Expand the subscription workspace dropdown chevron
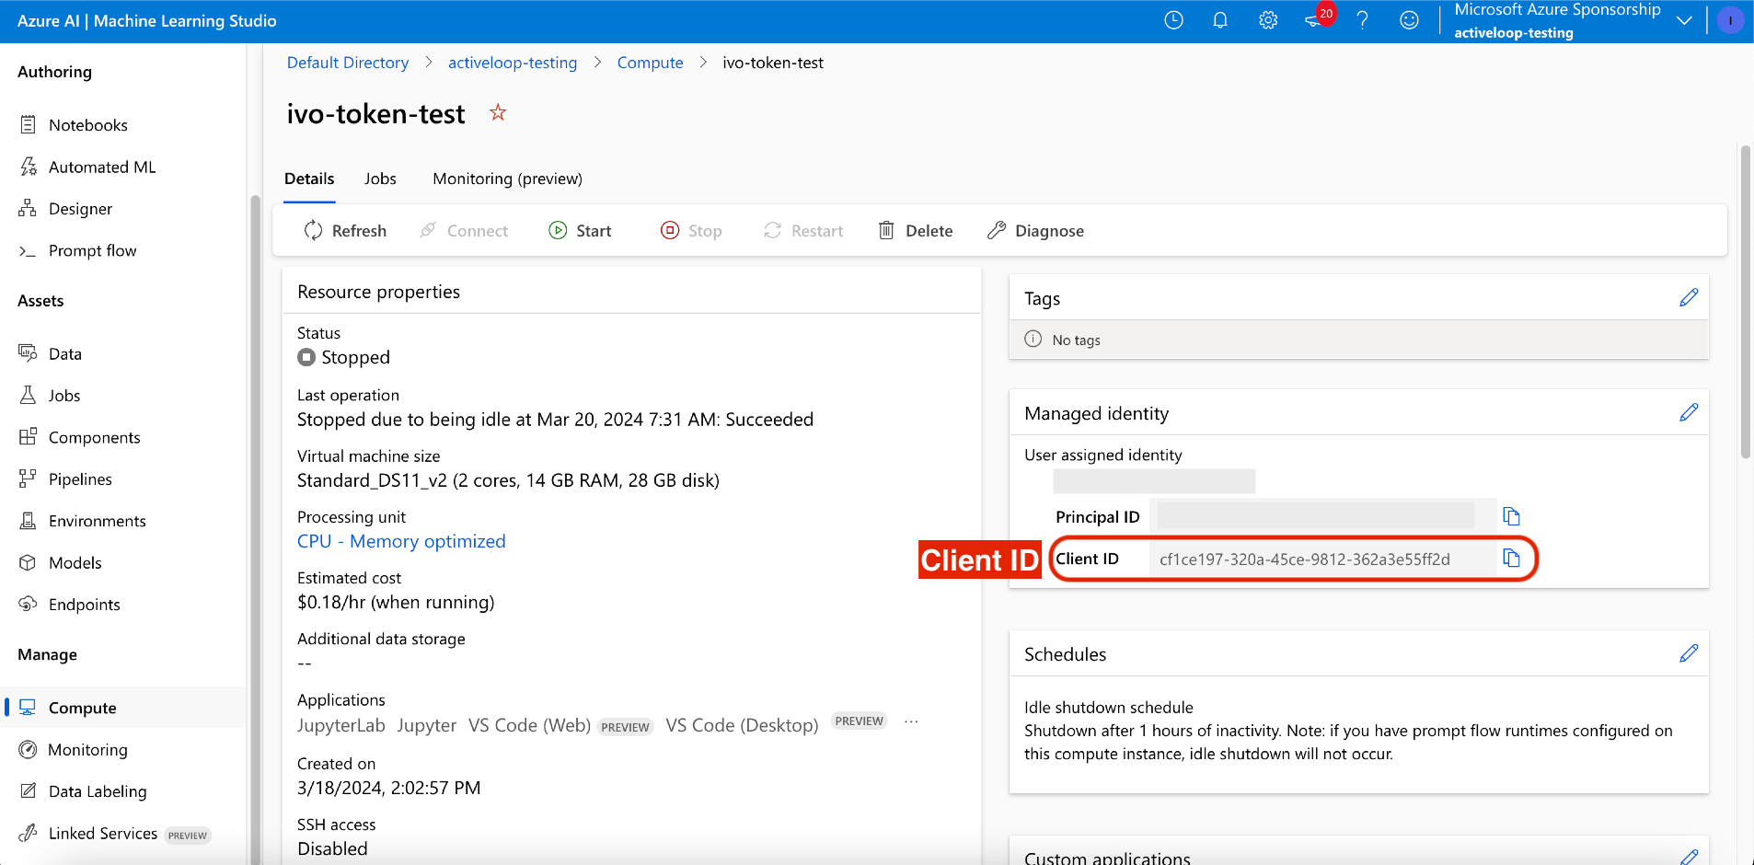The width and height of the screenshot is (1754, 865). [1684, 20]
